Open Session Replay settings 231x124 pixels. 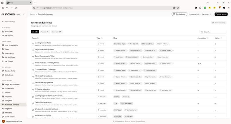pos(10,71)
